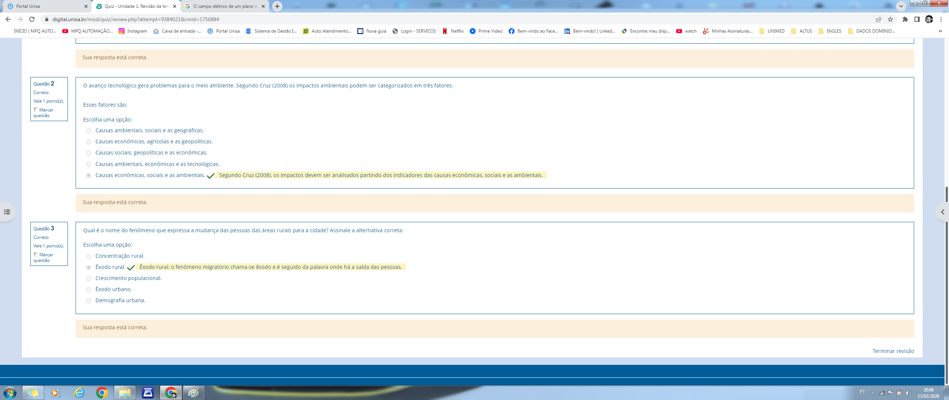949x400 pixels.
Task: Choose the 'Demografia urbana' radio option
Action: [89, 301]
